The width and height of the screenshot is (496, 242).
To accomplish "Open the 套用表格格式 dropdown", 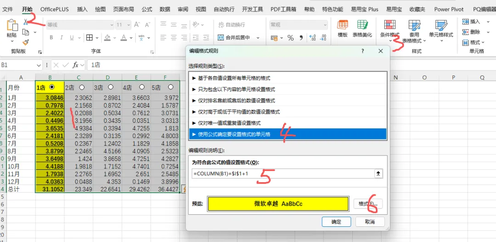I will click(x=414, y=31).
